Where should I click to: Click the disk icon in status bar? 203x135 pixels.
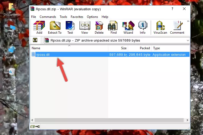pos(32,127)
